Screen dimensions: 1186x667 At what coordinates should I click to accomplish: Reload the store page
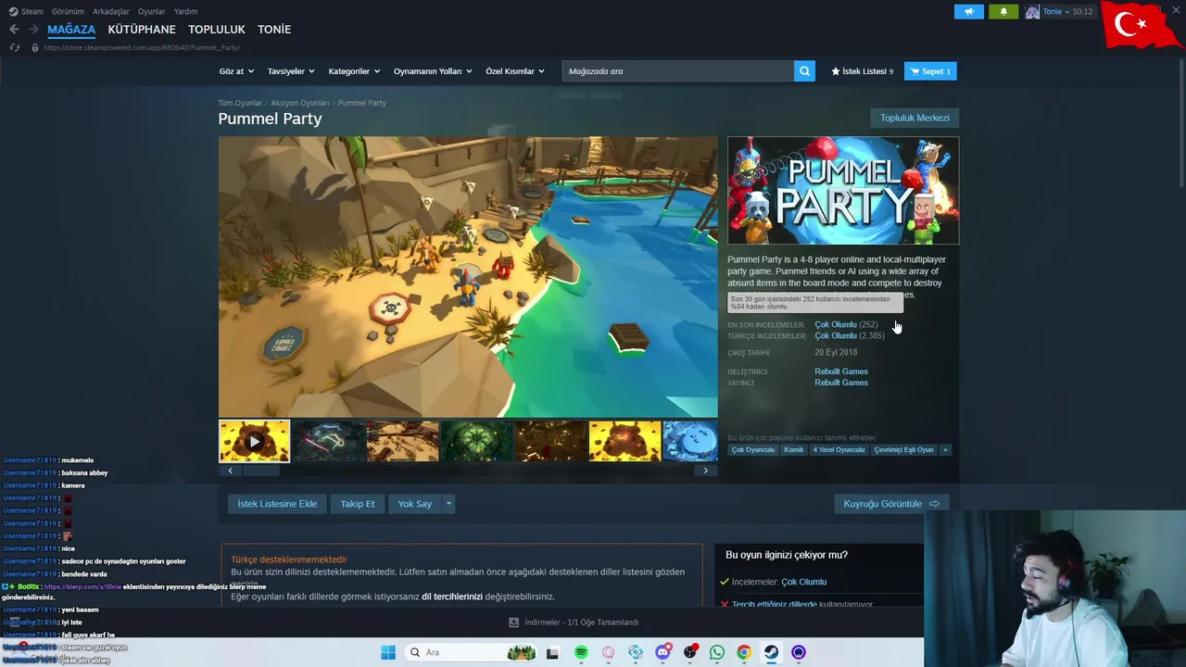coord(14,47)
